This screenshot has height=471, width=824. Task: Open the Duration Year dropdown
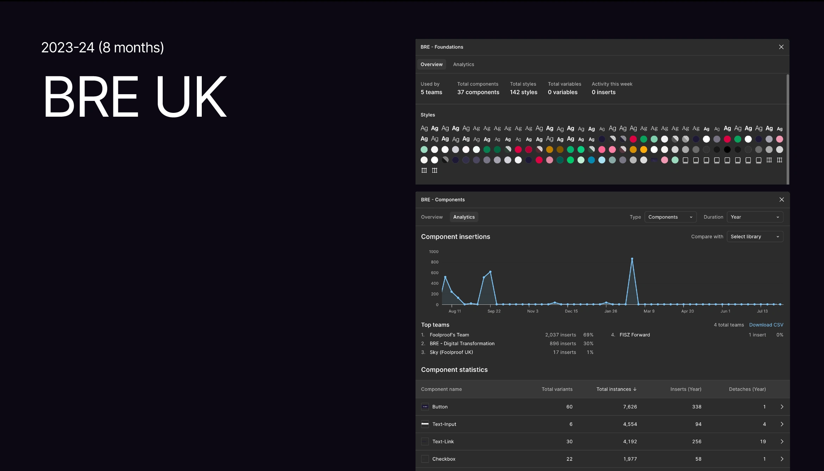pos(755,217)
